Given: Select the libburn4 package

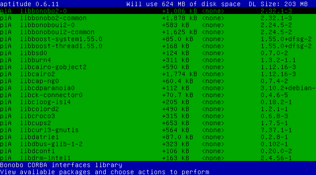Looking at the screenshot, I should click(x=35, y=60).
